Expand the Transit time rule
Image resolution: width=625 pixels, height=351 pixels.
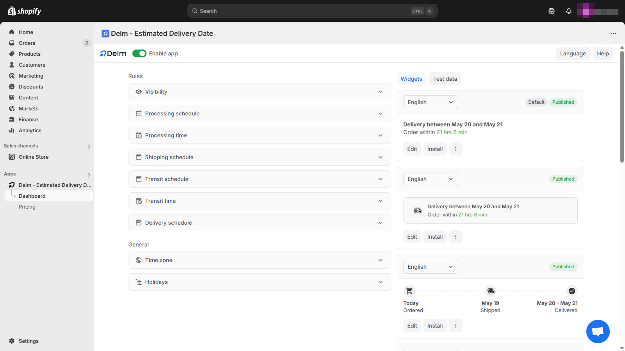click(x=259, y=201)
